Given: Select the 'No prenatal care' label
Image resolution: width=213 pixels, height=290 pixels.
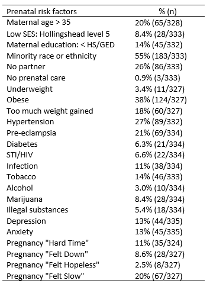Looking at the screenshot, I should 36,78.
